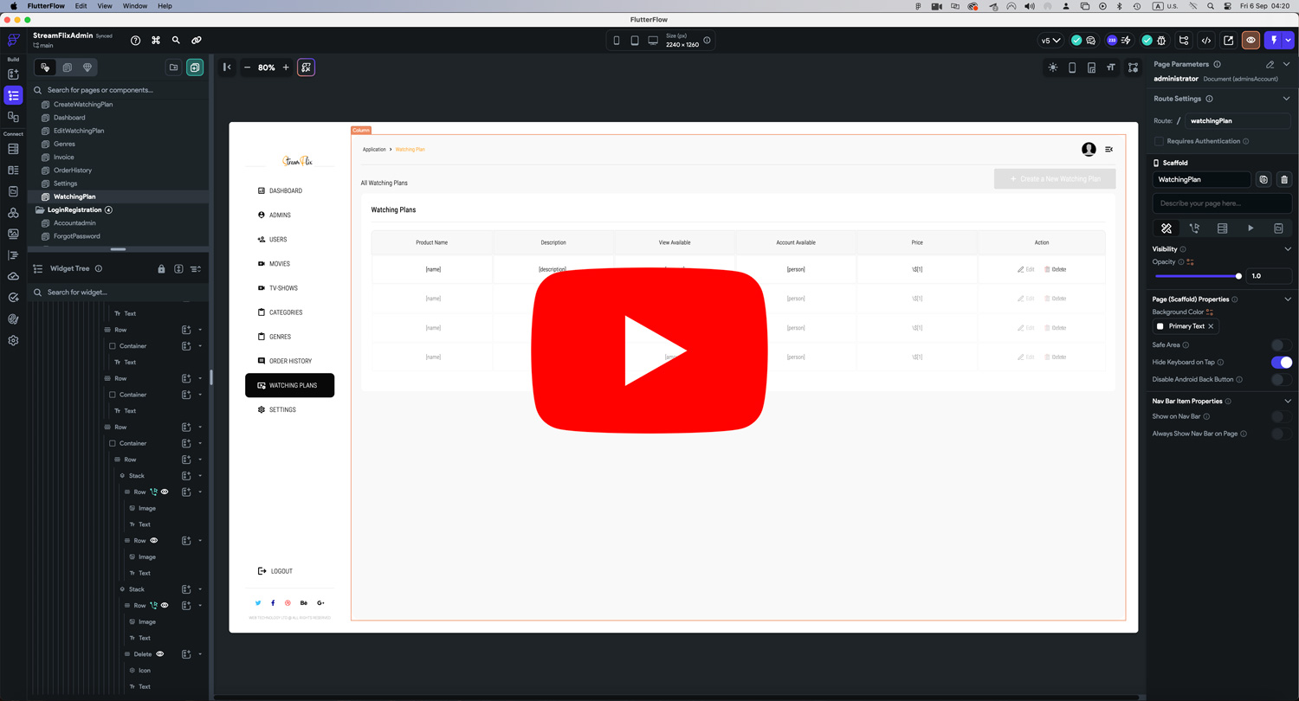Toggle the Safe Area switch
The width and height of the screenshot is (1299, 701).
pyautogui.click(x=1282, y=345)
